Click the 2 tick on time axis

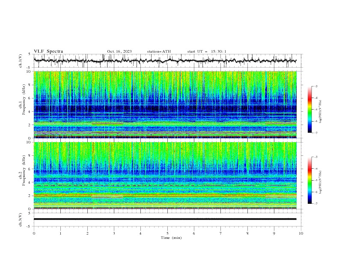(87, 233)
